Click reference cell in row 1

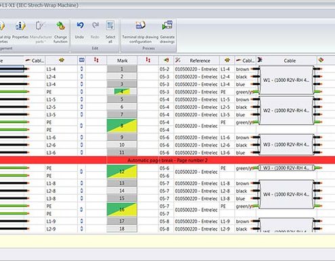(x=196, y=69)
